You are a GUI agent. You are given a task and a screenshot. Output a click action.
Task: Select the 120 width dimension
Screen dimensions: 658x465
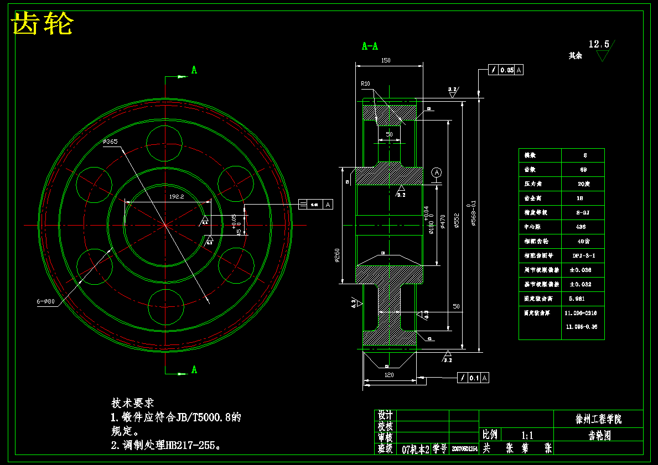tap(389, 375)
